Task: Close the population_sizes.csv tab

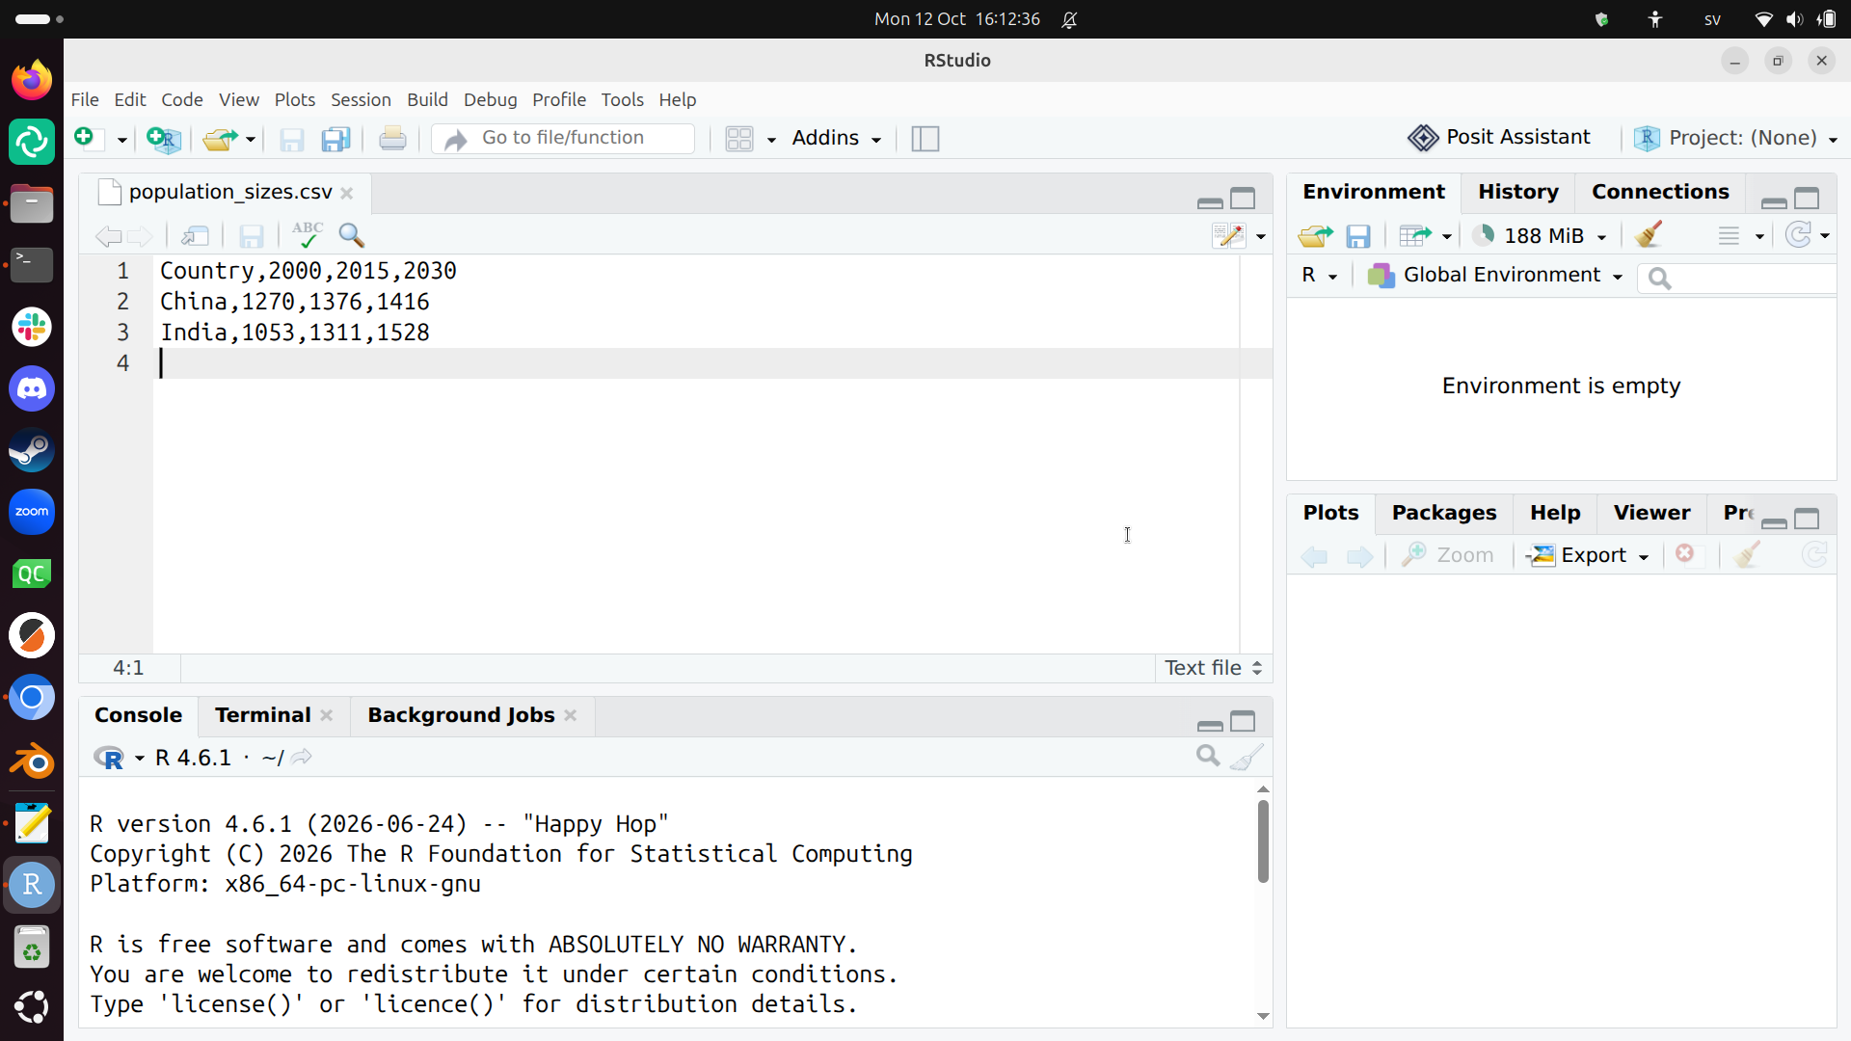Action: 347,193
